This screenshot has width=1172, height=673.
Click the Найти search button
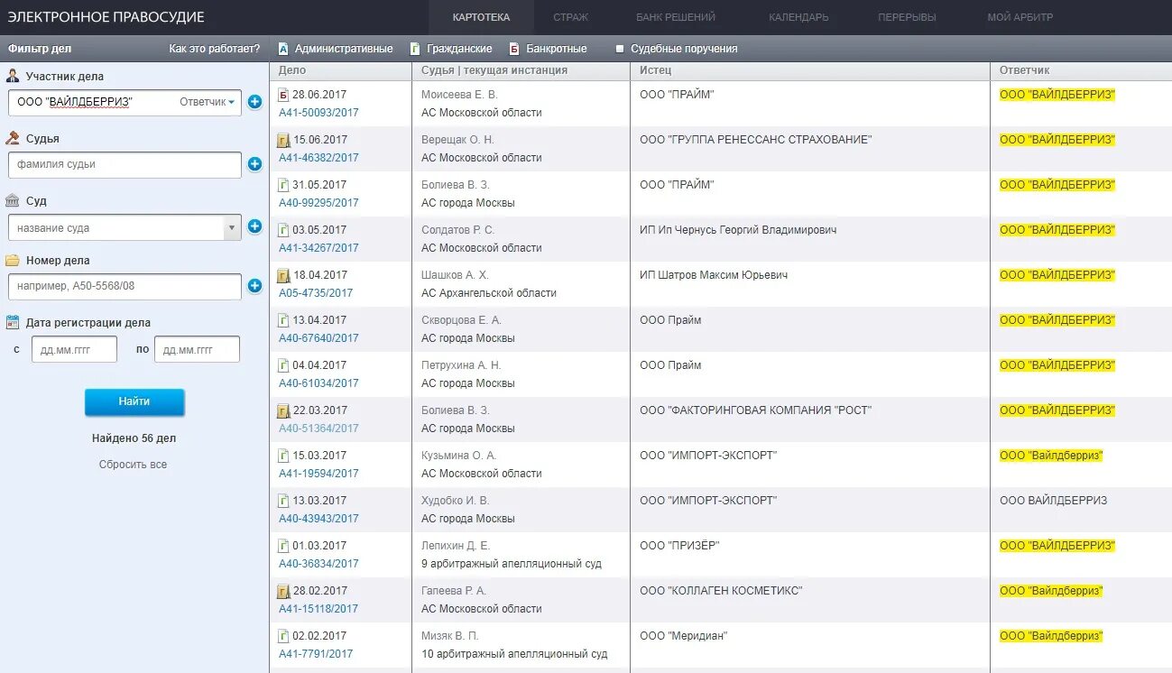134,402
